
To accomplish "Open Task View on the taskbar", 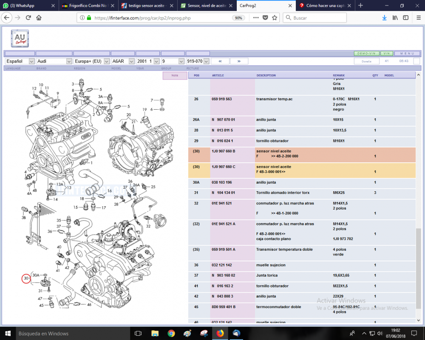I will coord(138,333).
